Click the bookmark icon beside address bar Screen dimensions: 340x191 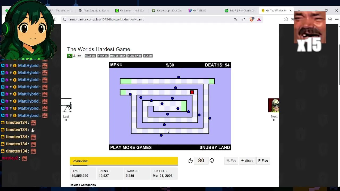click(56, 19)
